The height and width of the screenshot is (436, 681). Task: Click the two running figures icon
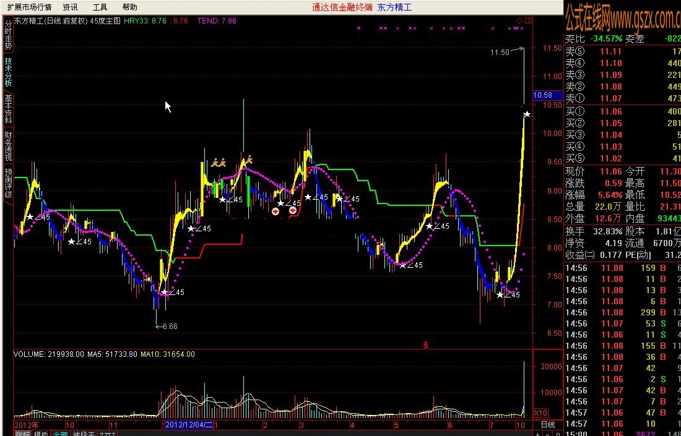coord(219,163)
